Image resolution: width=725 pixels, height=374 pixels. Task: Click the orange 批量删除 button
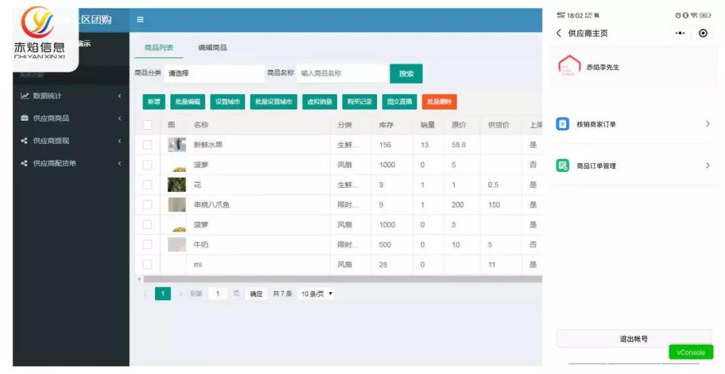(439, 102)
